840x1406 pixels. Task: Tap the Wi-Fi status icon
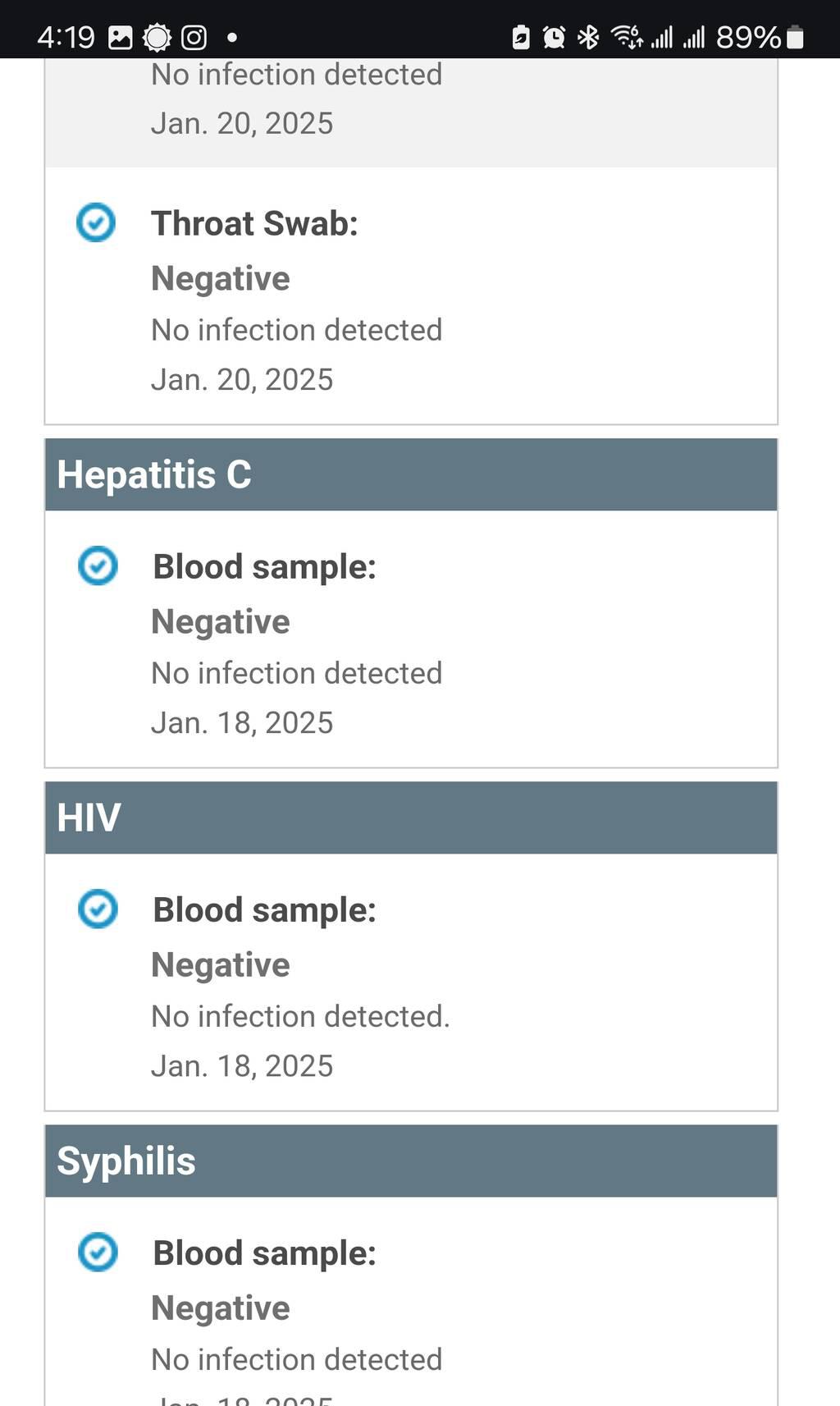pos(627,38)
